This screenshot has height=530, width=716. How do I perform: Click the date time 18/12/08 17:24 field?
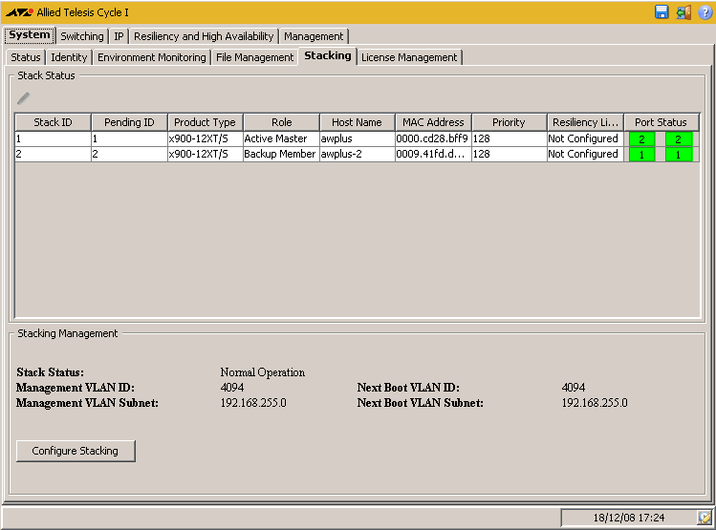629,518
